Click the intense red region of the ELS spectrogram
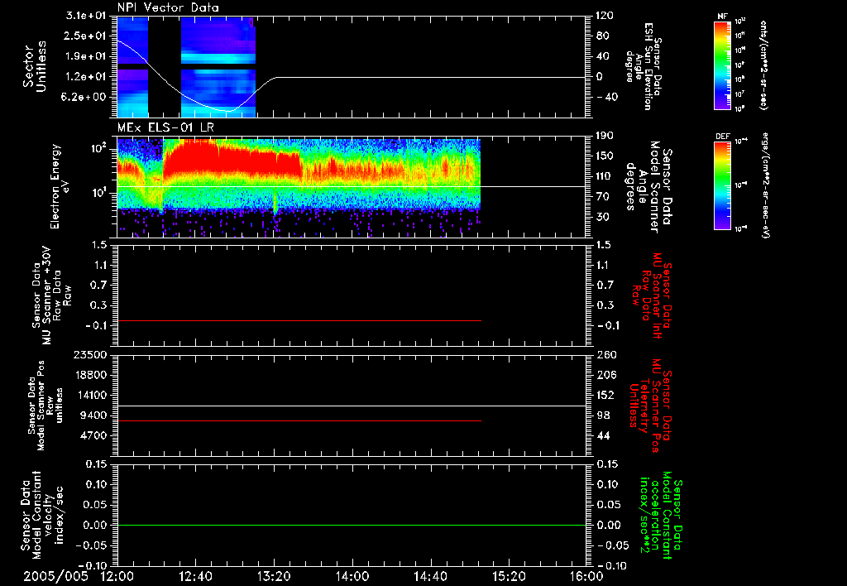 coord(232,160)
